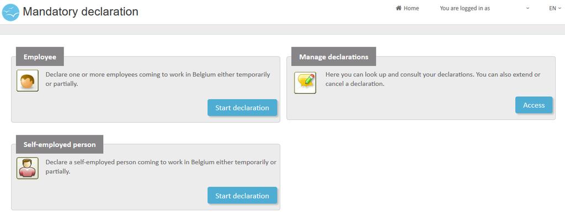
Task: Click the blue bird logo icon
Action: (x=11, y=12)
